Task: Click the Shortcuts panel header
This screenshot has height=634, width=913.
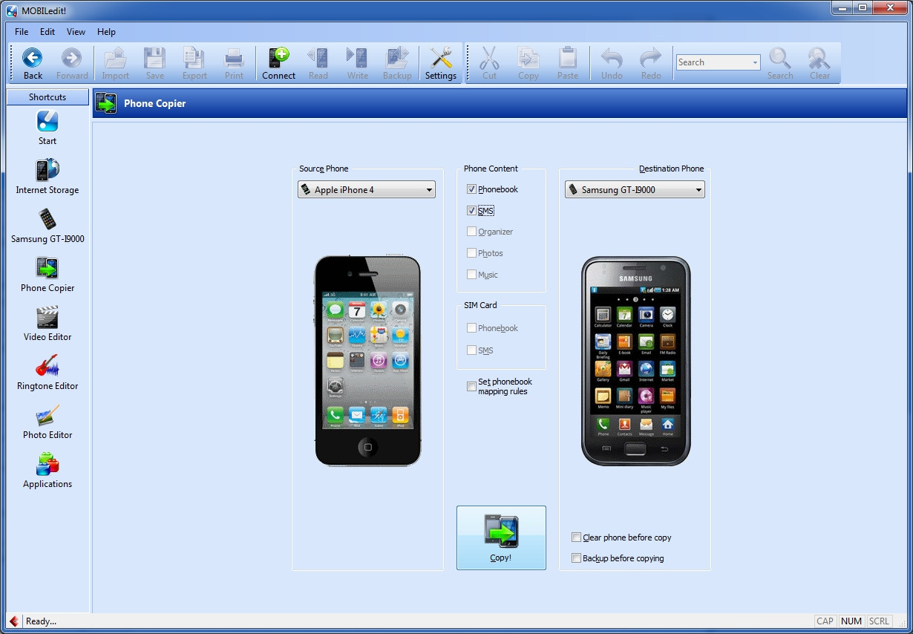Action: [x=48, y=97]
